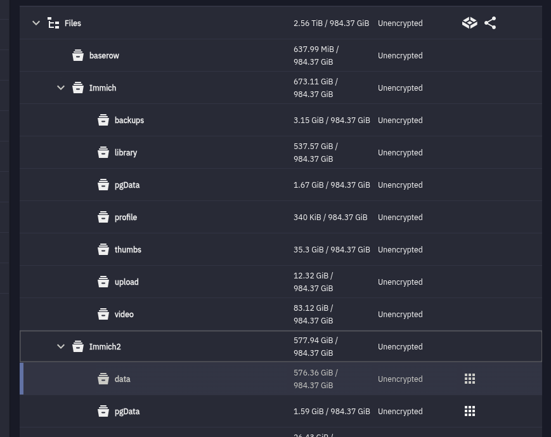Open the Immich2 dataset name
The image size is (551, 437).
[x=105, y=347]
